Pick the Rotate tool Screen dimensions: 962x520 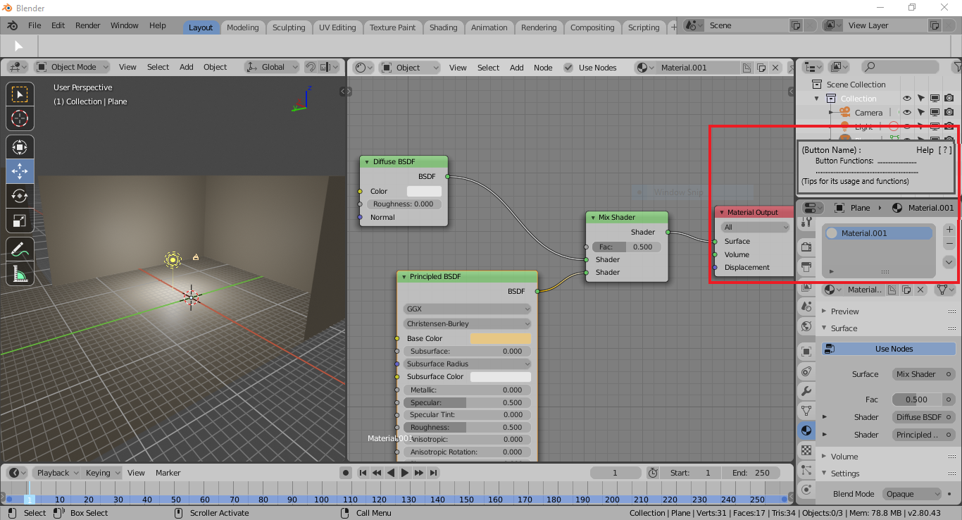(20, 195)
